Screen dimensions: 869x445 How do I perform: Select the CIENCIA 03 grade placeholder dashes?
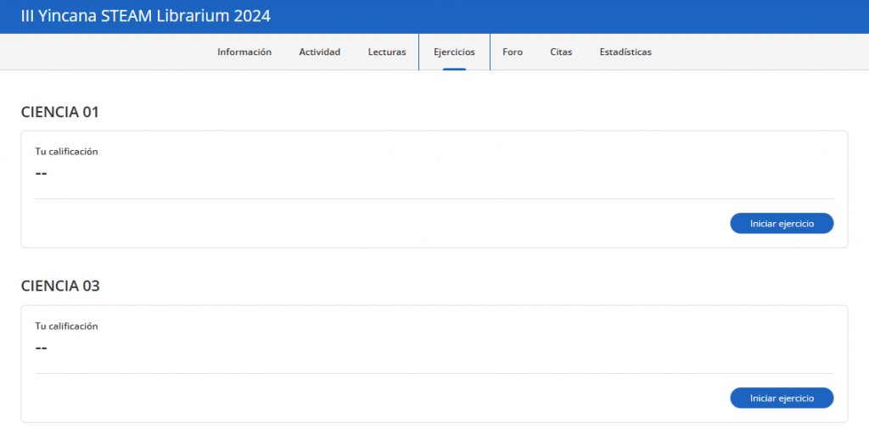click(41, 348)
